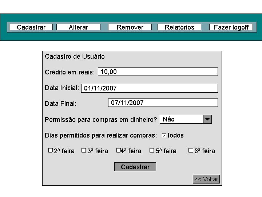Viewport: 262px width, 197px height.
Task: Submit form with gray Cadastrar button
Action: (135, 167)
